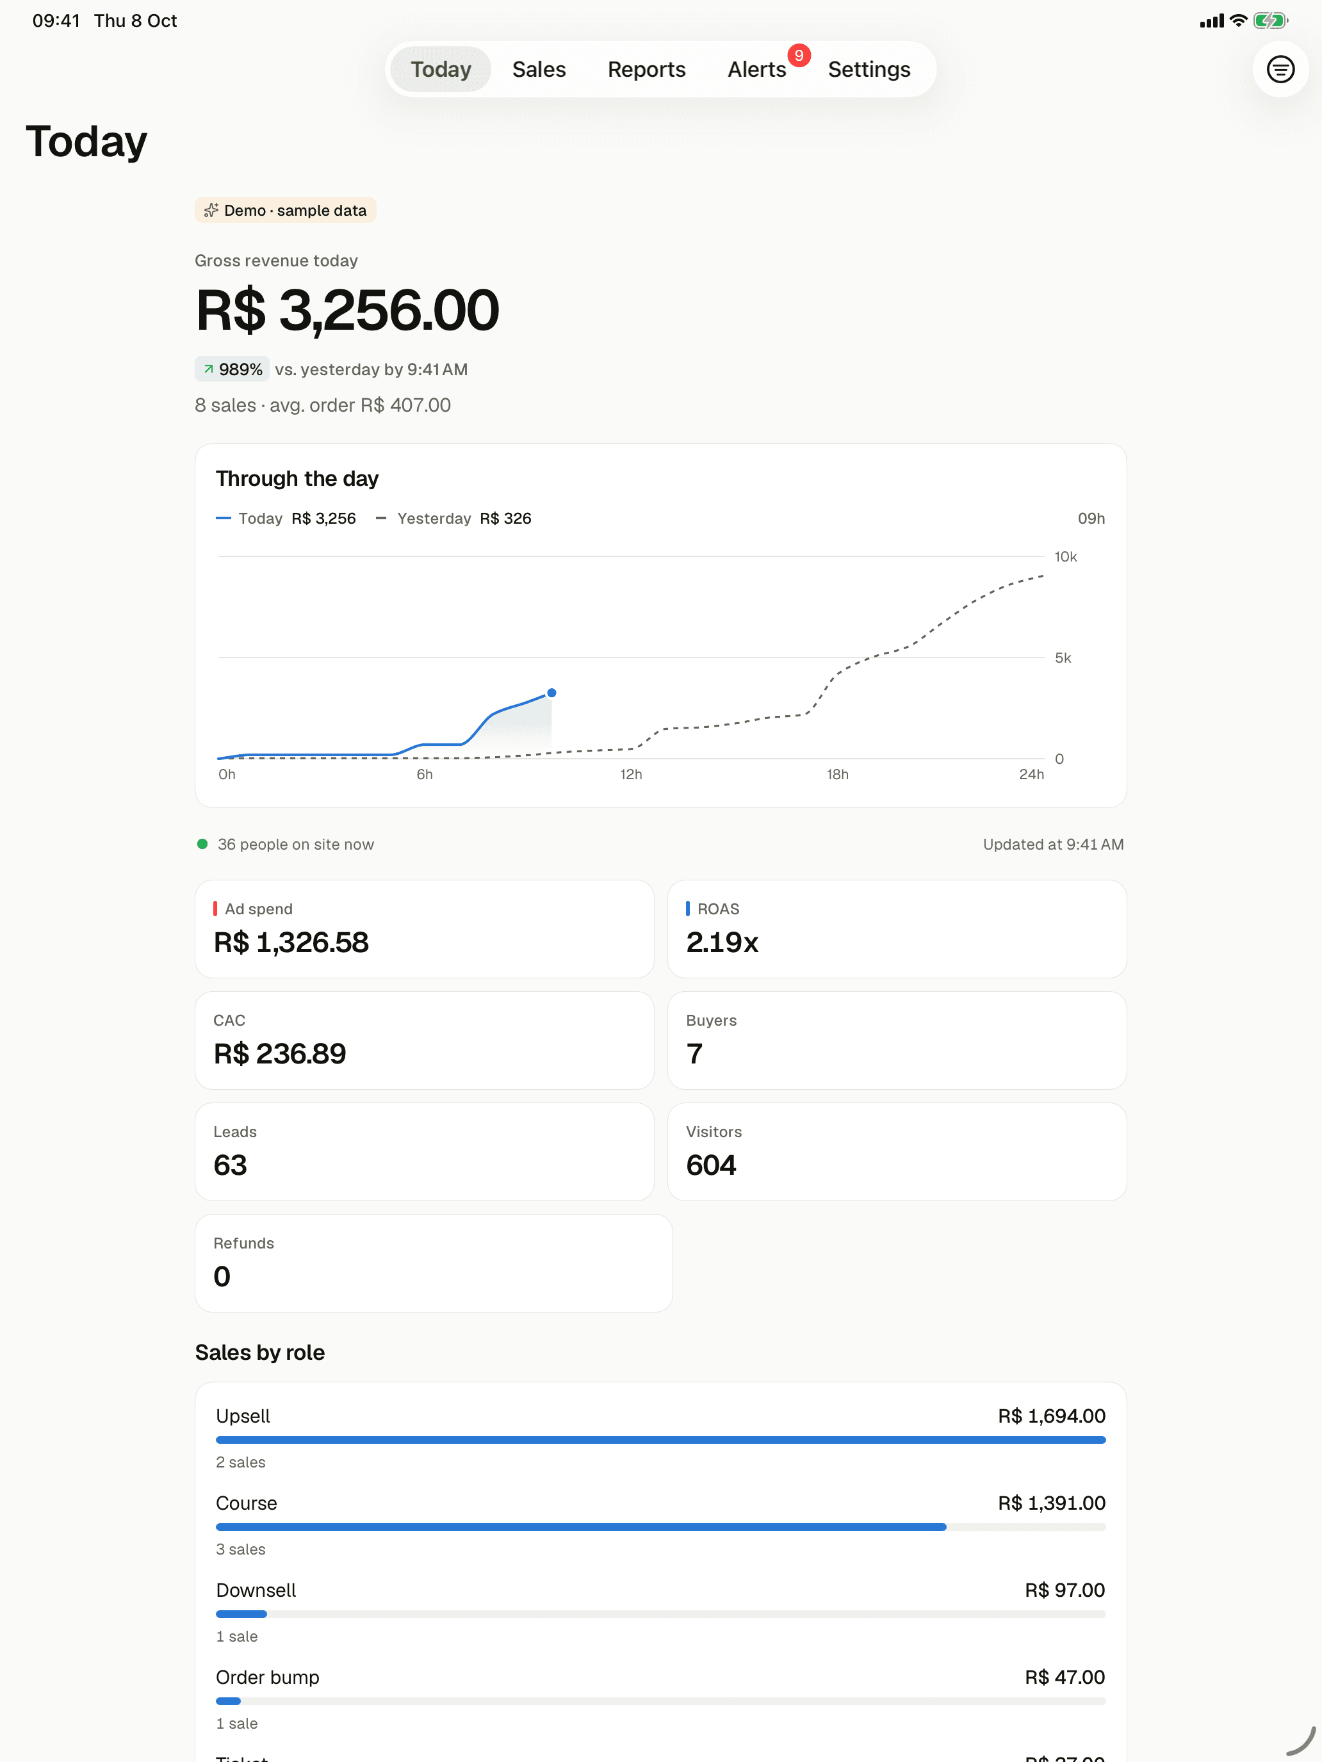Check the Wi-Fi icon in status bar
Screen dimensions: 1322x1762
(1238, 20)
